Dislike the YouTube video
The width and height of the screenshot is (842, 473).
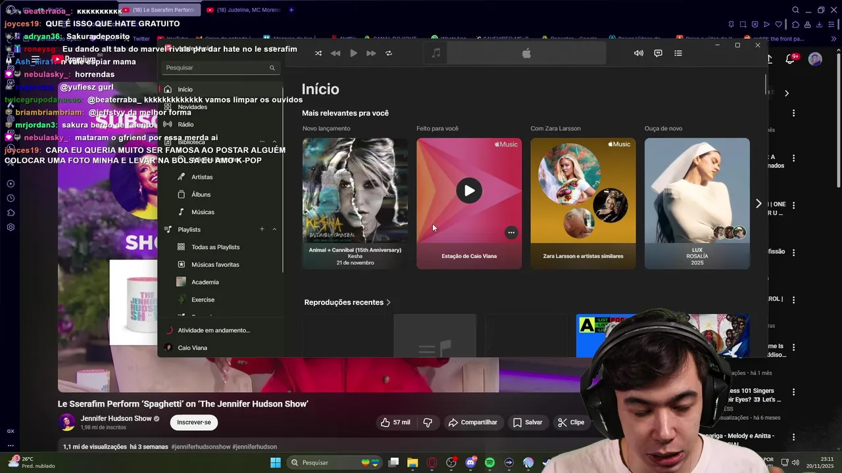click(x=428, y=422)
